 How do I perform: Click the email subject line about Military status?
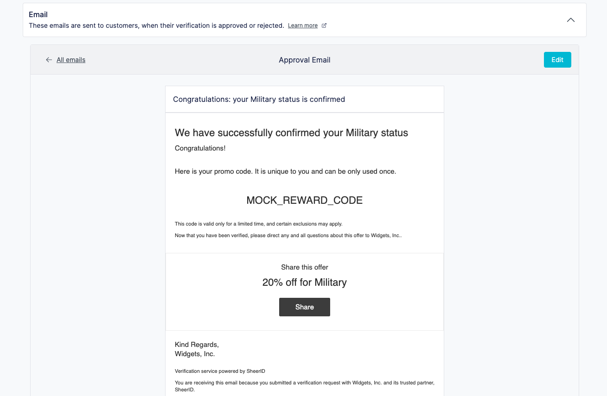(x=259, y=99)
